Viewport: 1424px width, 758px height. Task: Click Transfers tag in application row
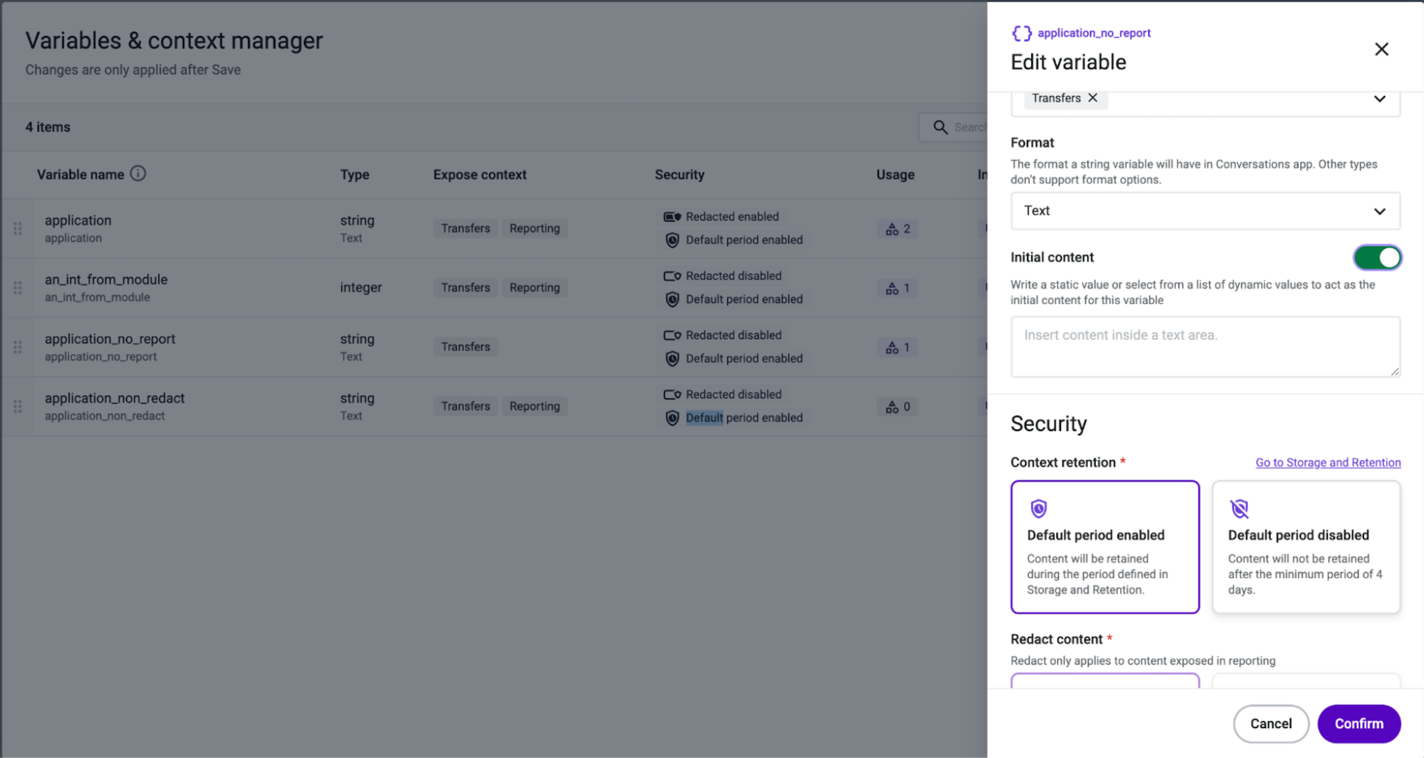[x=465, y=228]
